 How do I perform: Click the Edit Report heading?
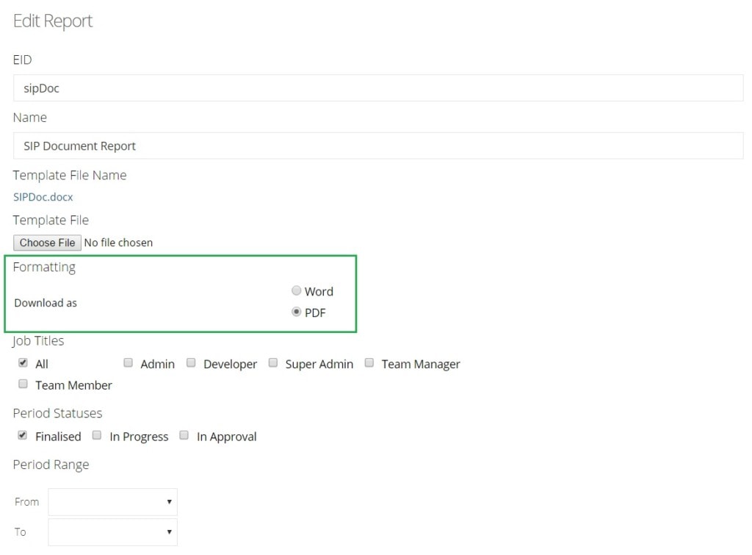click(53, 21)
